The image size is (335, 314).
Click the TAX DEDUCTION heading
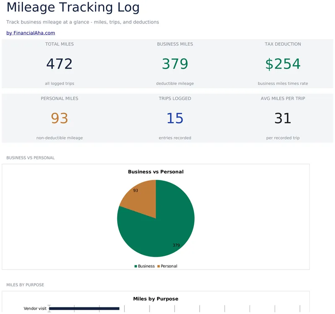tap(283, 44)
